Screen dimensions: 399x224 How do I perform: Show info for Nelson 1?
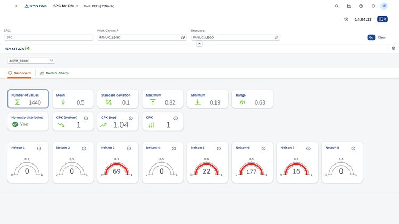coord(39,148)
